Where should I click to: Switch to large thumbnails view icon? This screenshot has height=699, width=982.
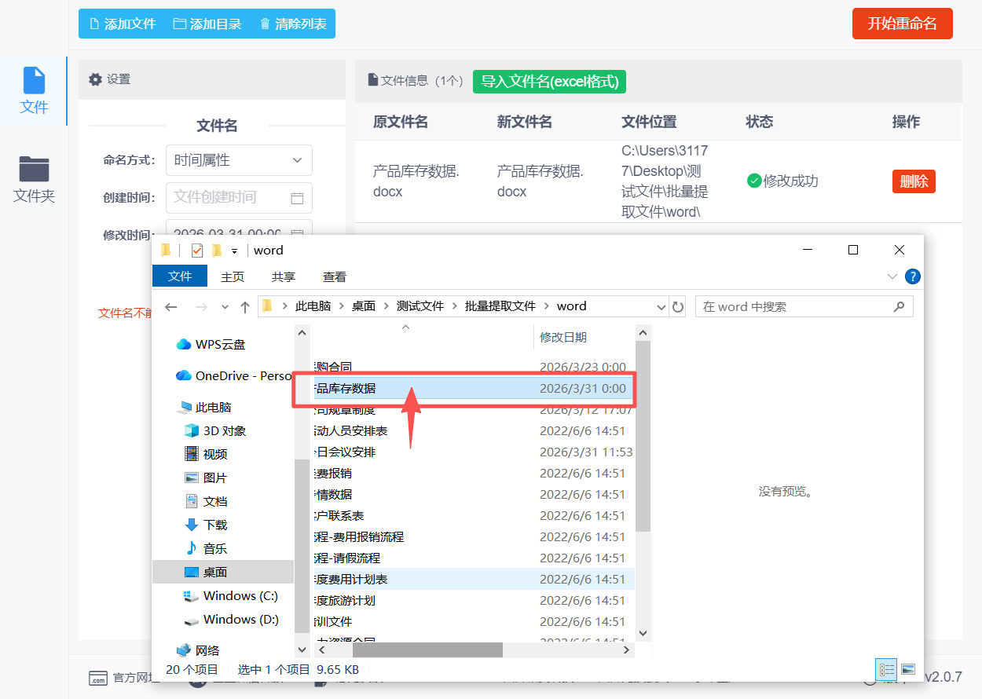pos(908,670)
